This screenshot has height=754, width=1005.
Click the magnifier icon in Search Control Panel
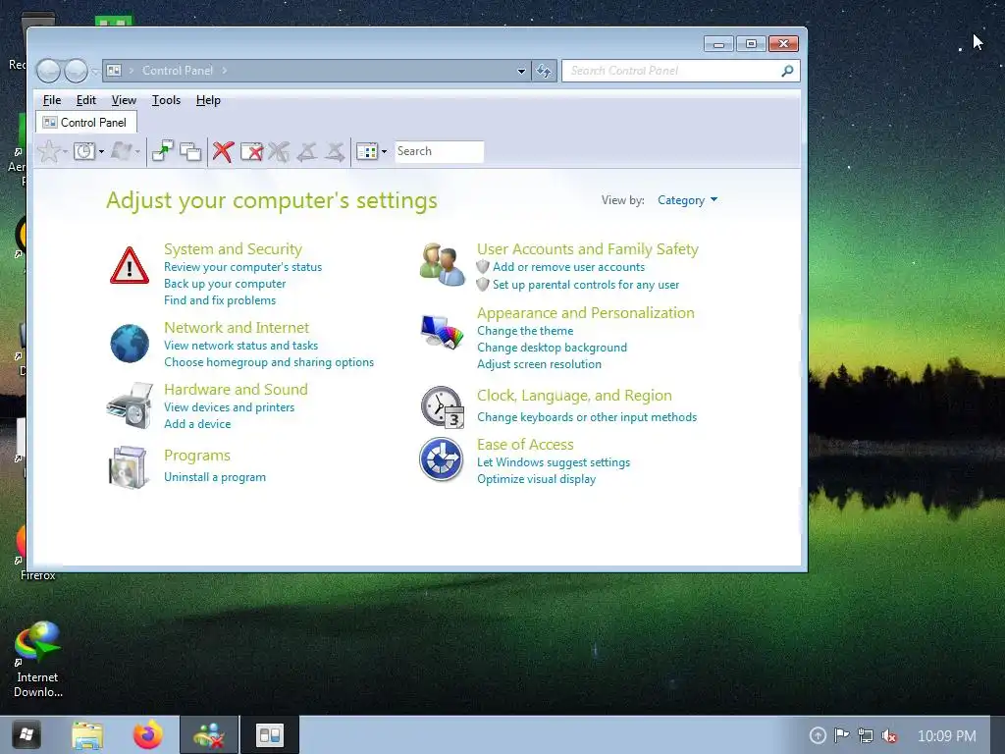click(787, 71)
